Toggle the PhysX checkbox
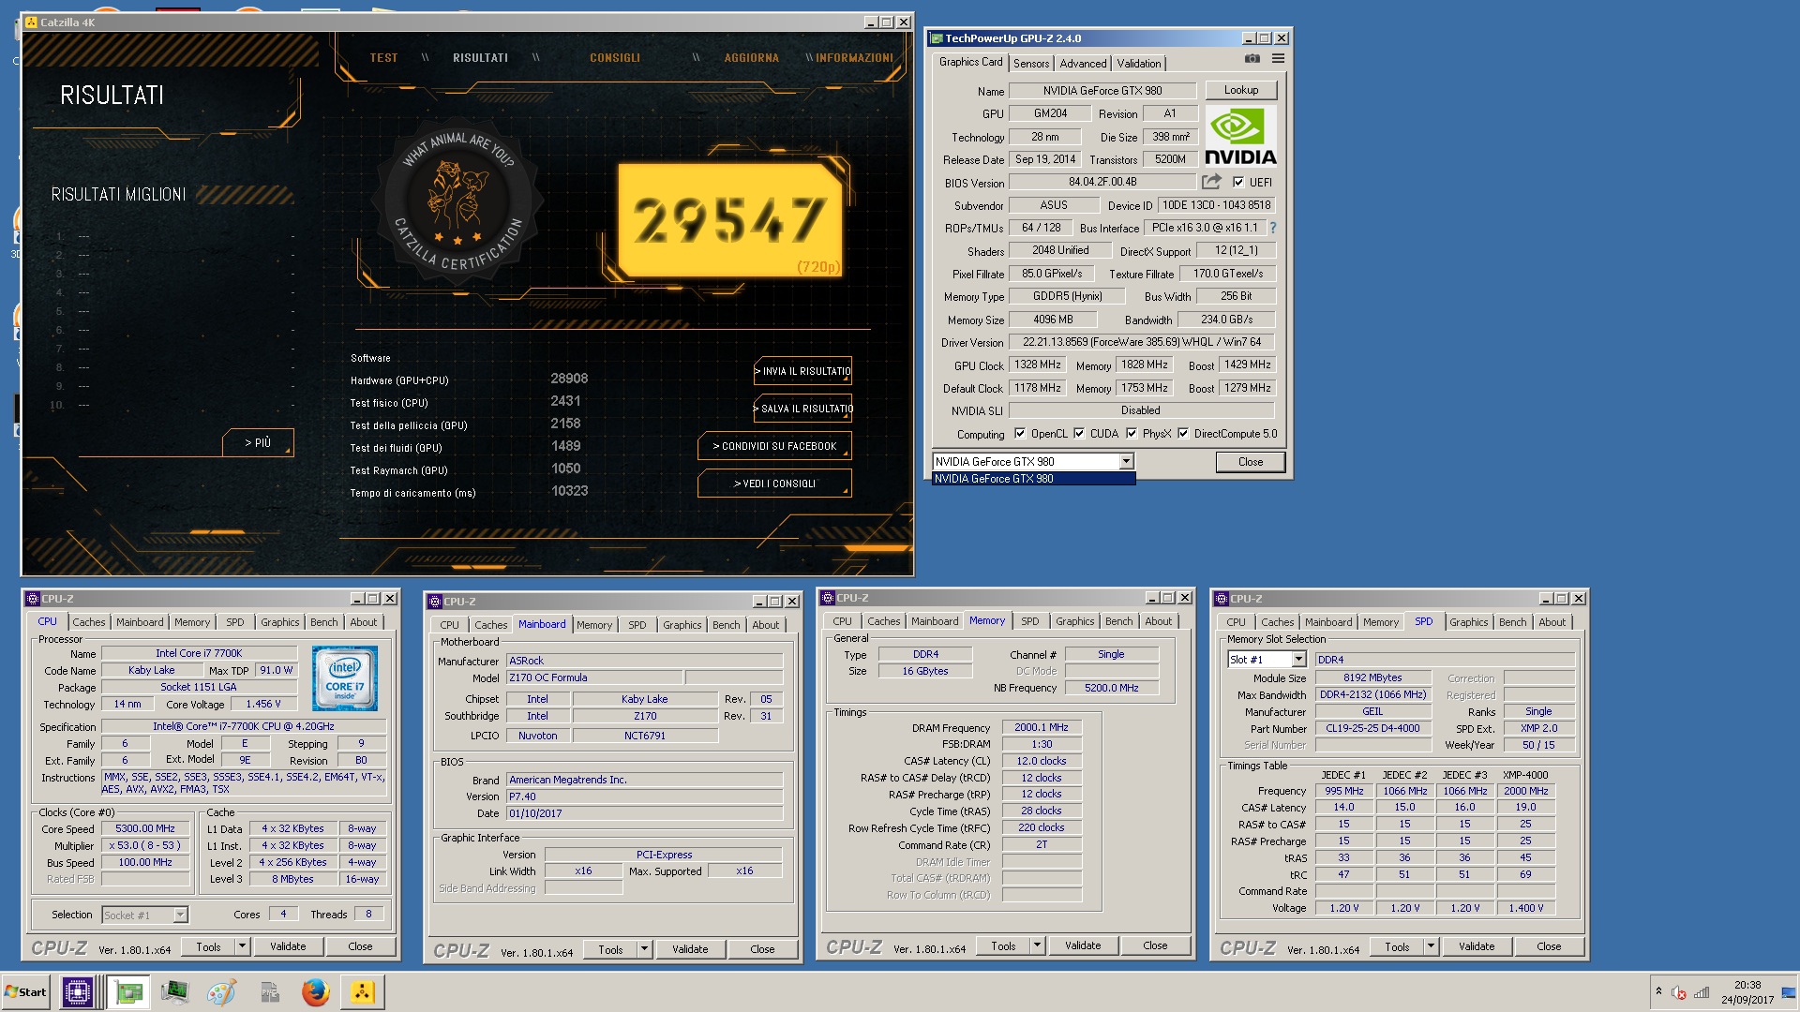This screenshot has width=1800, height=1012. pyautogui.click(x=1132, y=434)
